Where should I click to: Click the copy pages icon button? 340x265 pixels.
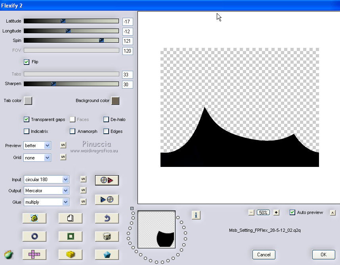pyautogui.click(x=71, y=218)
